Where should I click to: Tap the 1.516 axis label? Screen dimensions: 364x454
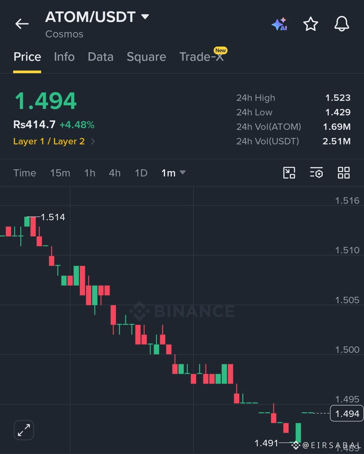[347, 201]
